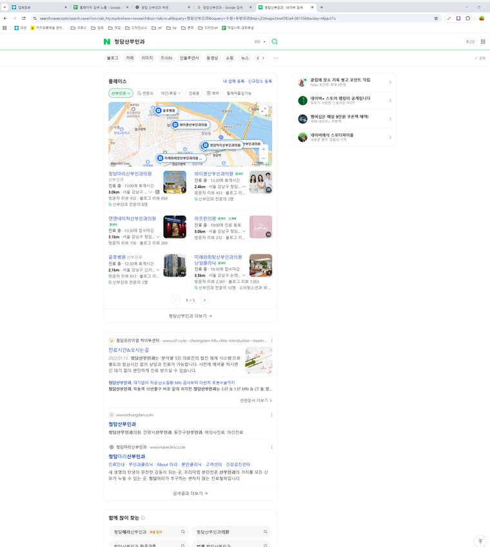Click the 신규장소 등록 link
This screenshot has width=490, height=547.
coord(260,81)
